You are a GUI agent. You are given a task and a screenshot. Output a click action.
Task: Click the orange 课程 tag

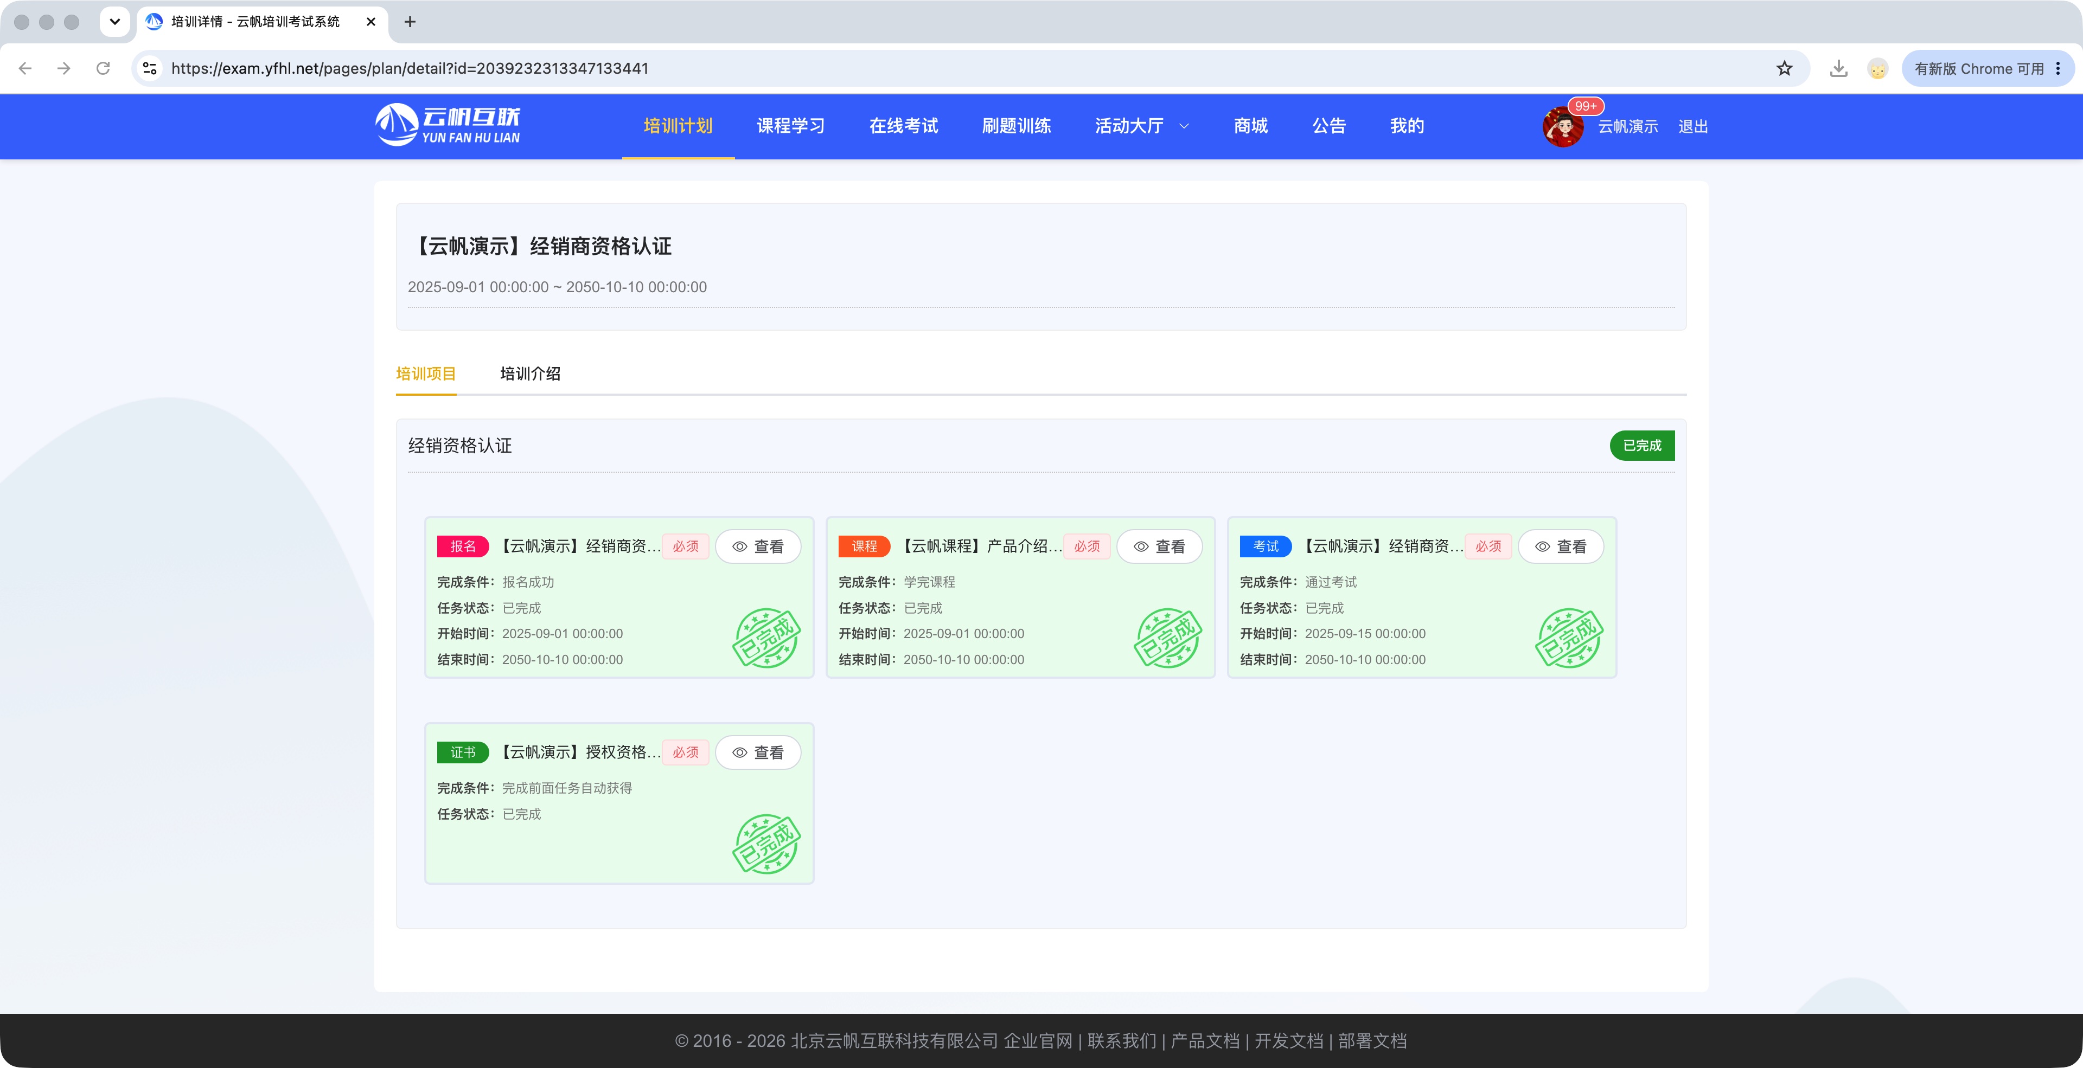pyautogui.click(x=865, y=547)
